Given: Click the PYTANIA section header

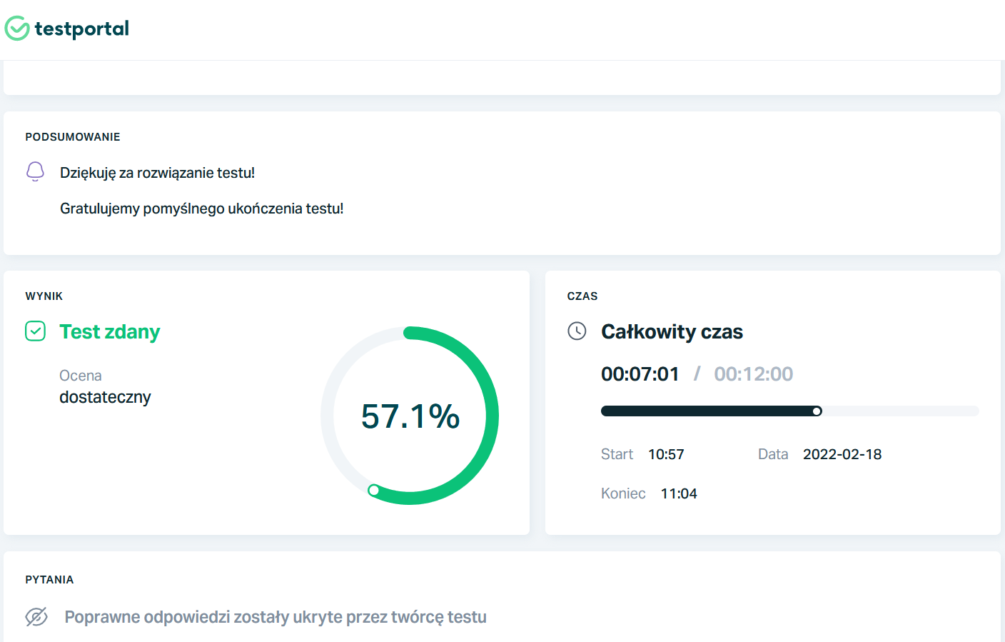Looking at the screenshot, I should (x=49, y=580).
